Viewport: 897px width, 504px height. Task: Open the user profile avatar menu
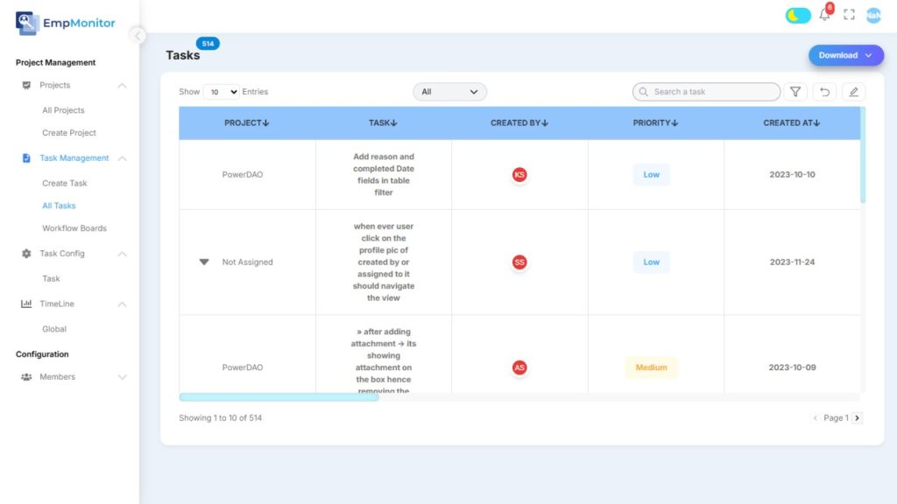873,16
